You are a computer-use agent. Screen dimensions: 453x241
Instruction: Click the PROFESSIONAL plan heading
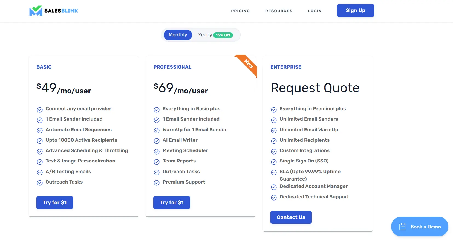coord(172,67)
